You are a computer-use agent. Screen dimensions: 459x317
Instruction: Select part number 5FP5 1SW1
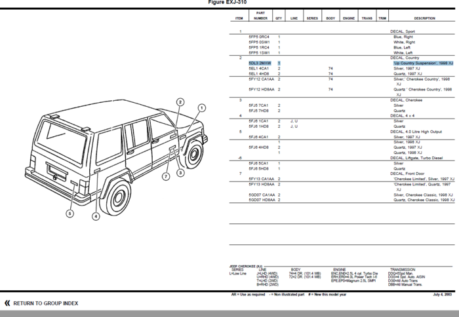pyautogui.click(x=260, y=52)
